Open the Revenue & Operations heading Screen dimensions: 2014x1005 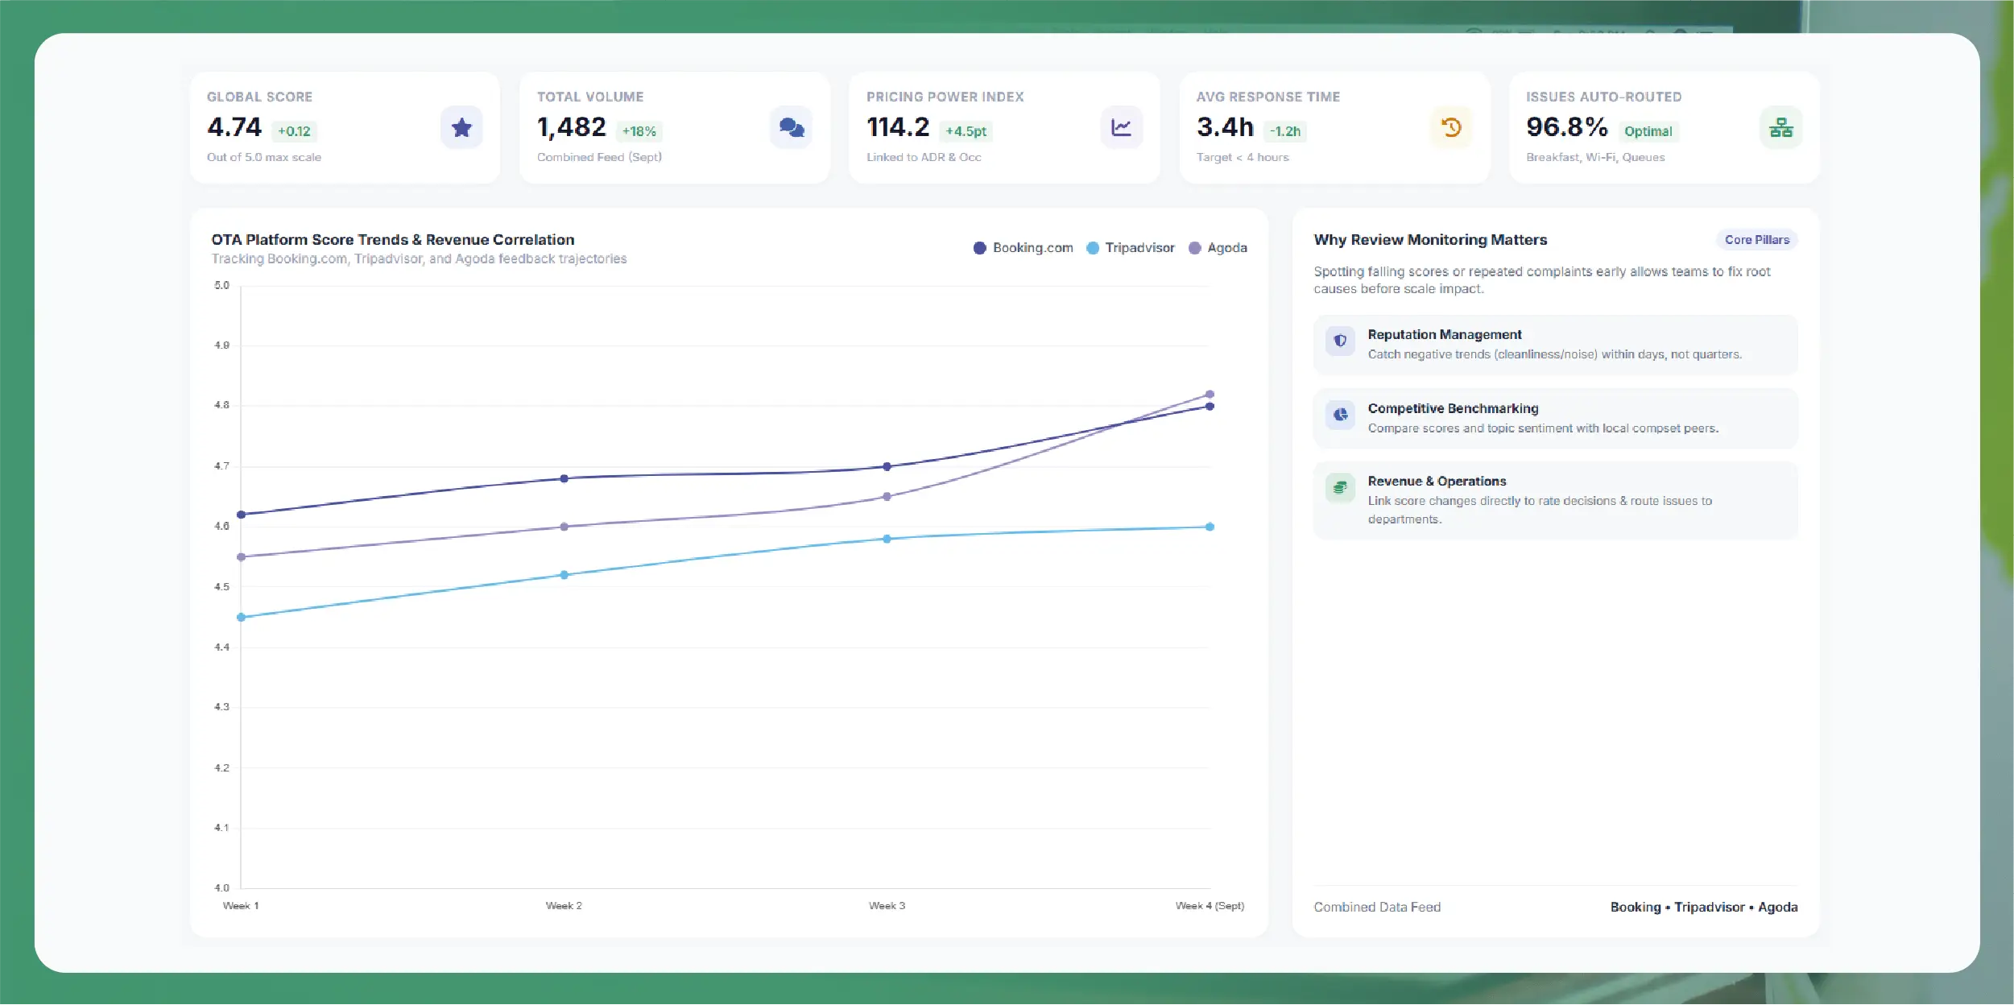(x=1437, y=481)
